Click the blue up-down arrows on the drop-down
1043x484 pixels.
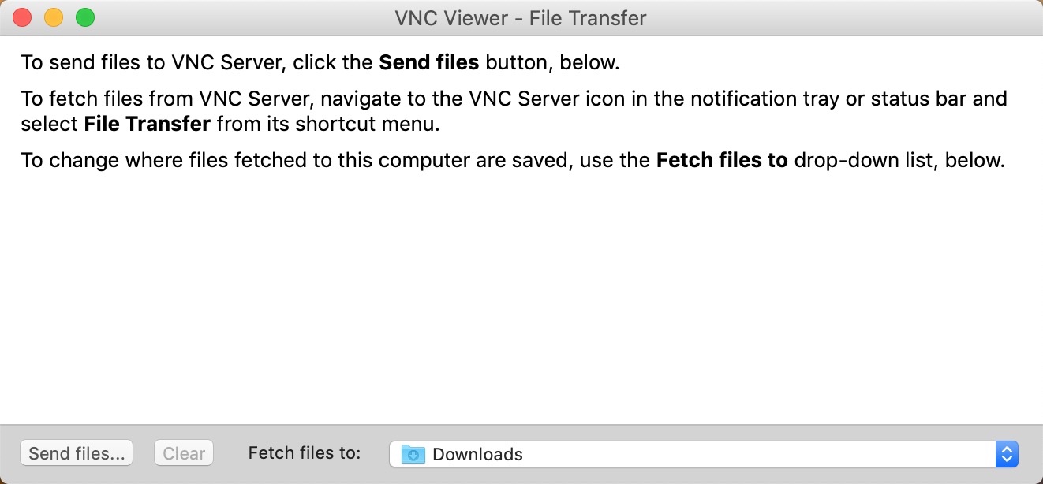[1007, 454]
